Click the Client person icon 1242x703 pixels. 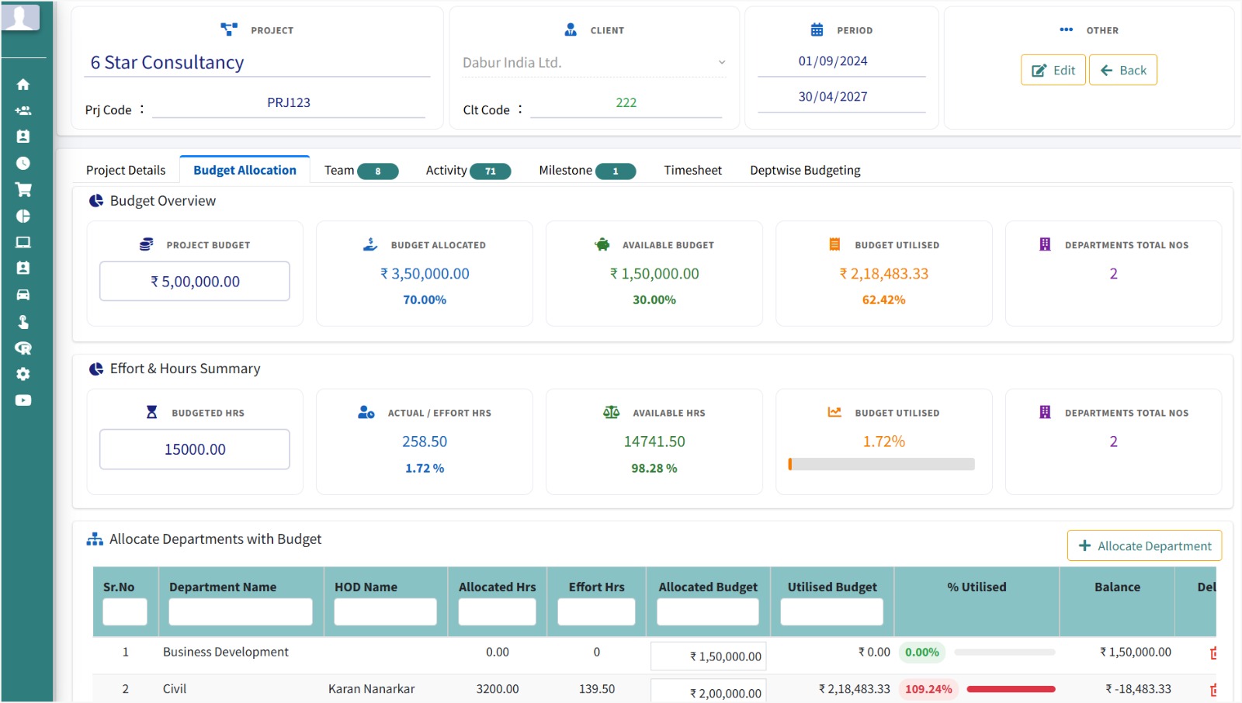[571, 29]
